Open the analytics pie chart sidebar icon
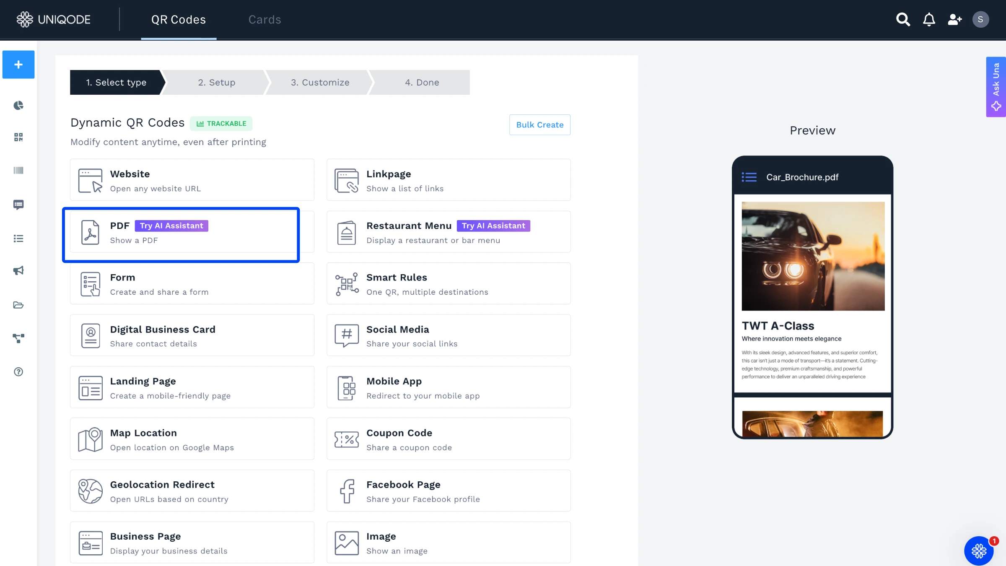Image resolution: width=1006 pixels, height=566 pixels. pos(18,105)
